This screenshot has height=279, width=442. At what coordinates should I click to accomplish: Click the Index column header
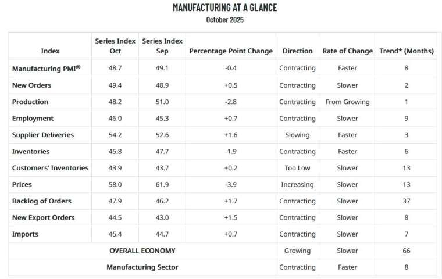coord(50,51)
